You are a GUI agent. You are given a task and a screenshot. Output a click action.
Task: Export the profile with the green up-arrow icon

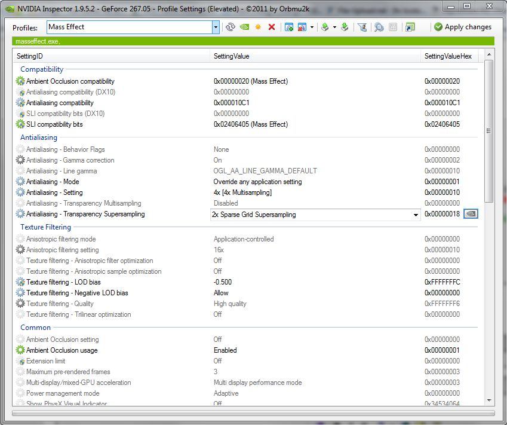point(325,27)
